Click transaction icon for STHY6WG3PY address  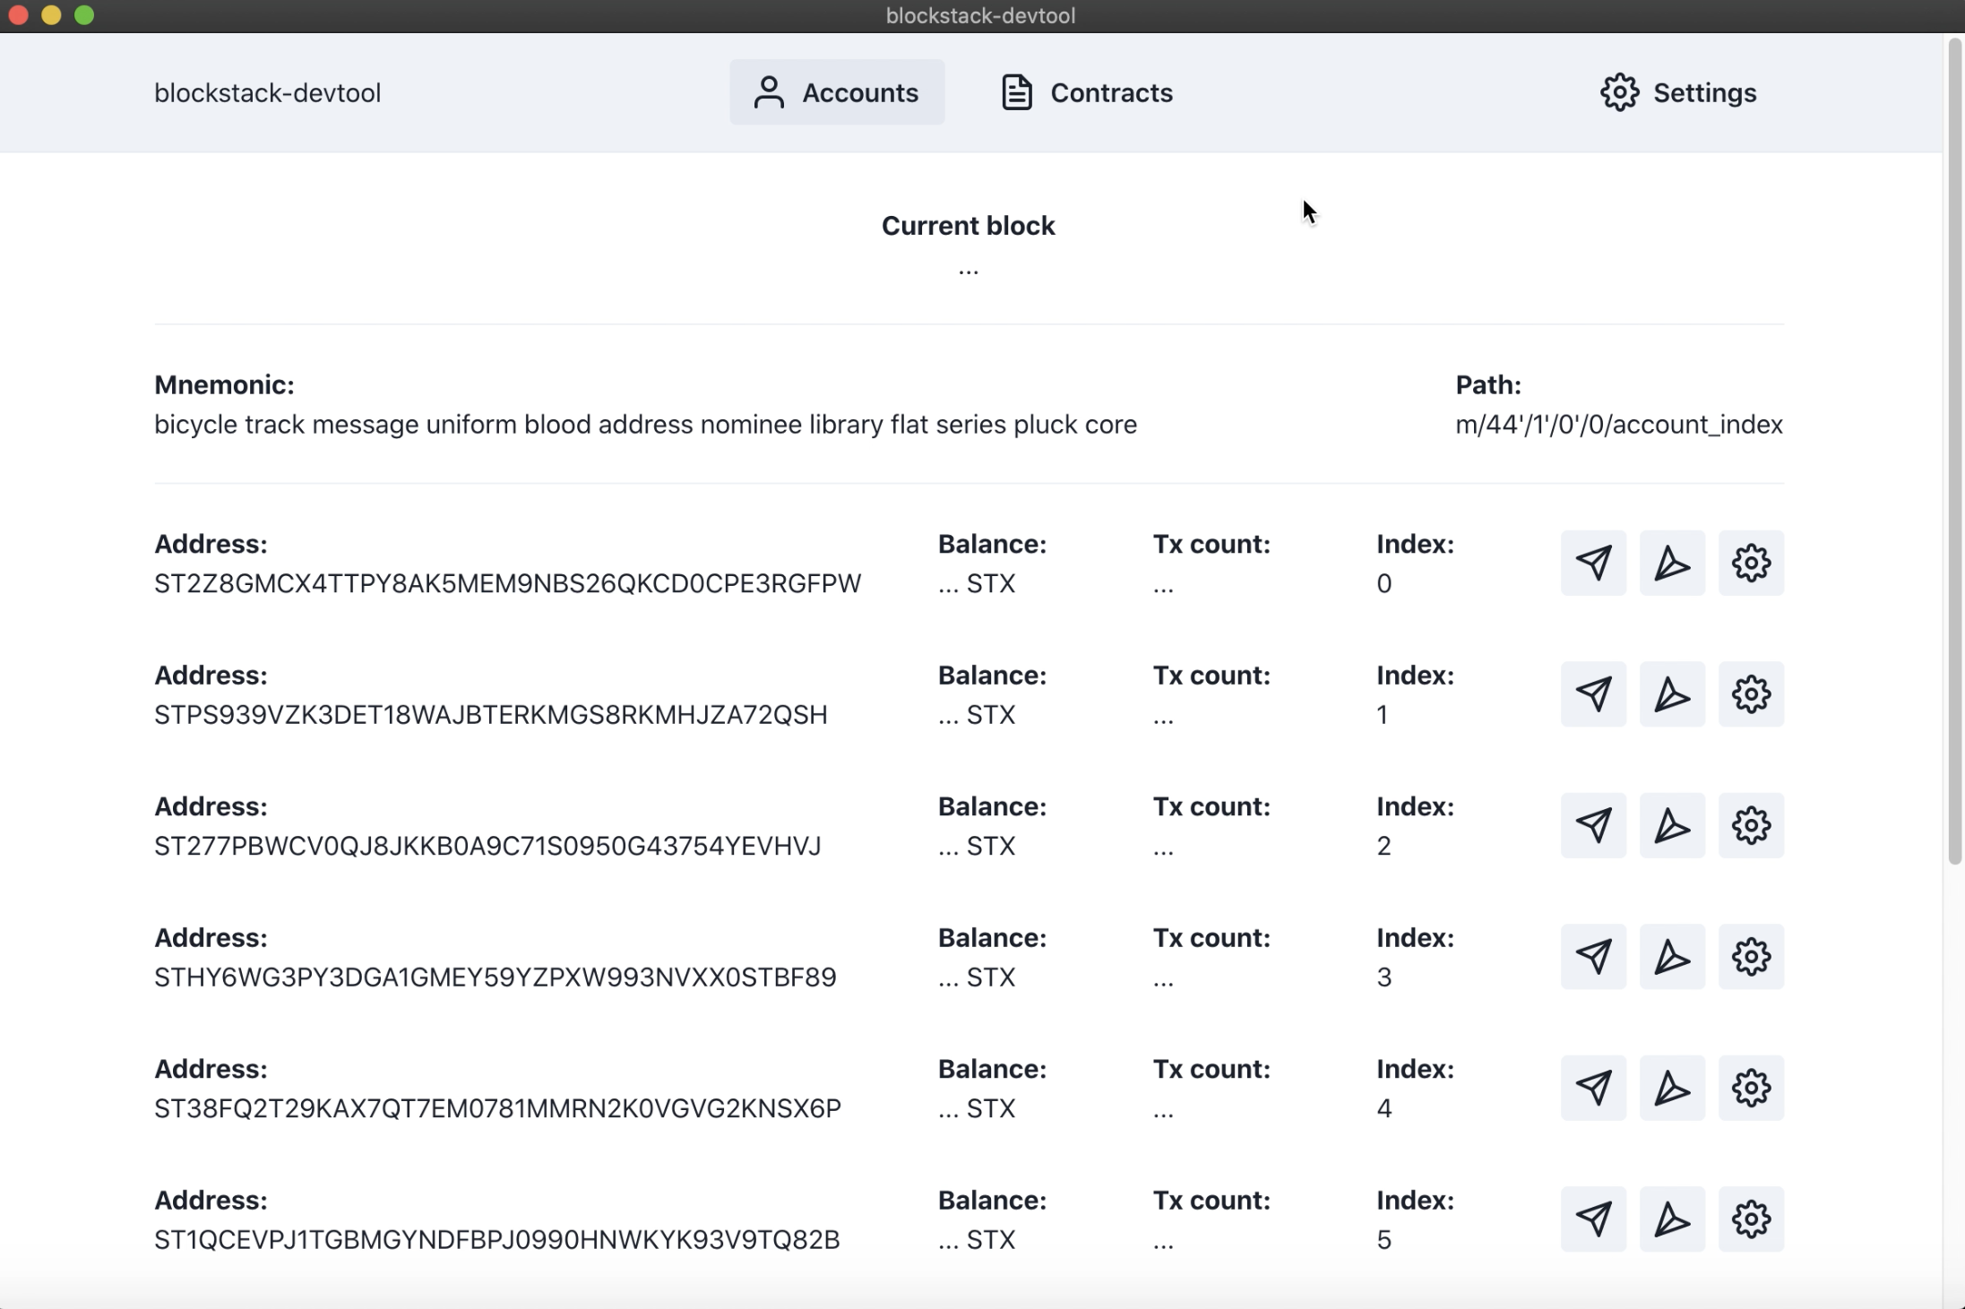1592,957
